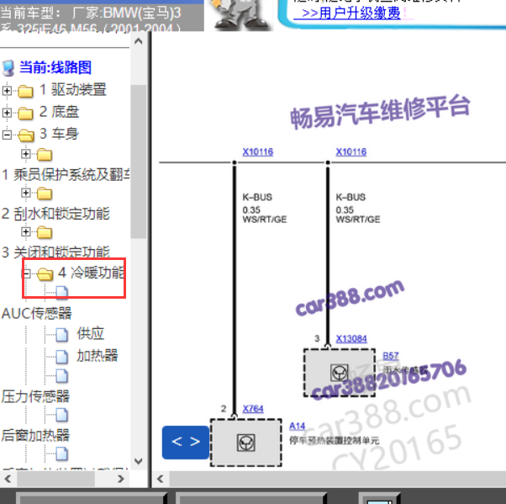
Task: Click the 当前:线路图 computer icon
Action: (x=8, y=68)
